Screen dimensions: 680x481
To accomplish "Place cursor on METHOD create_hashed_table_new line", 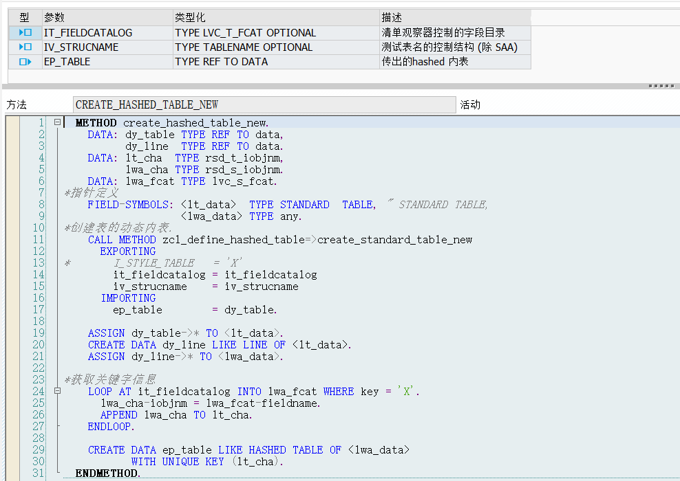I will click(172, 123).
